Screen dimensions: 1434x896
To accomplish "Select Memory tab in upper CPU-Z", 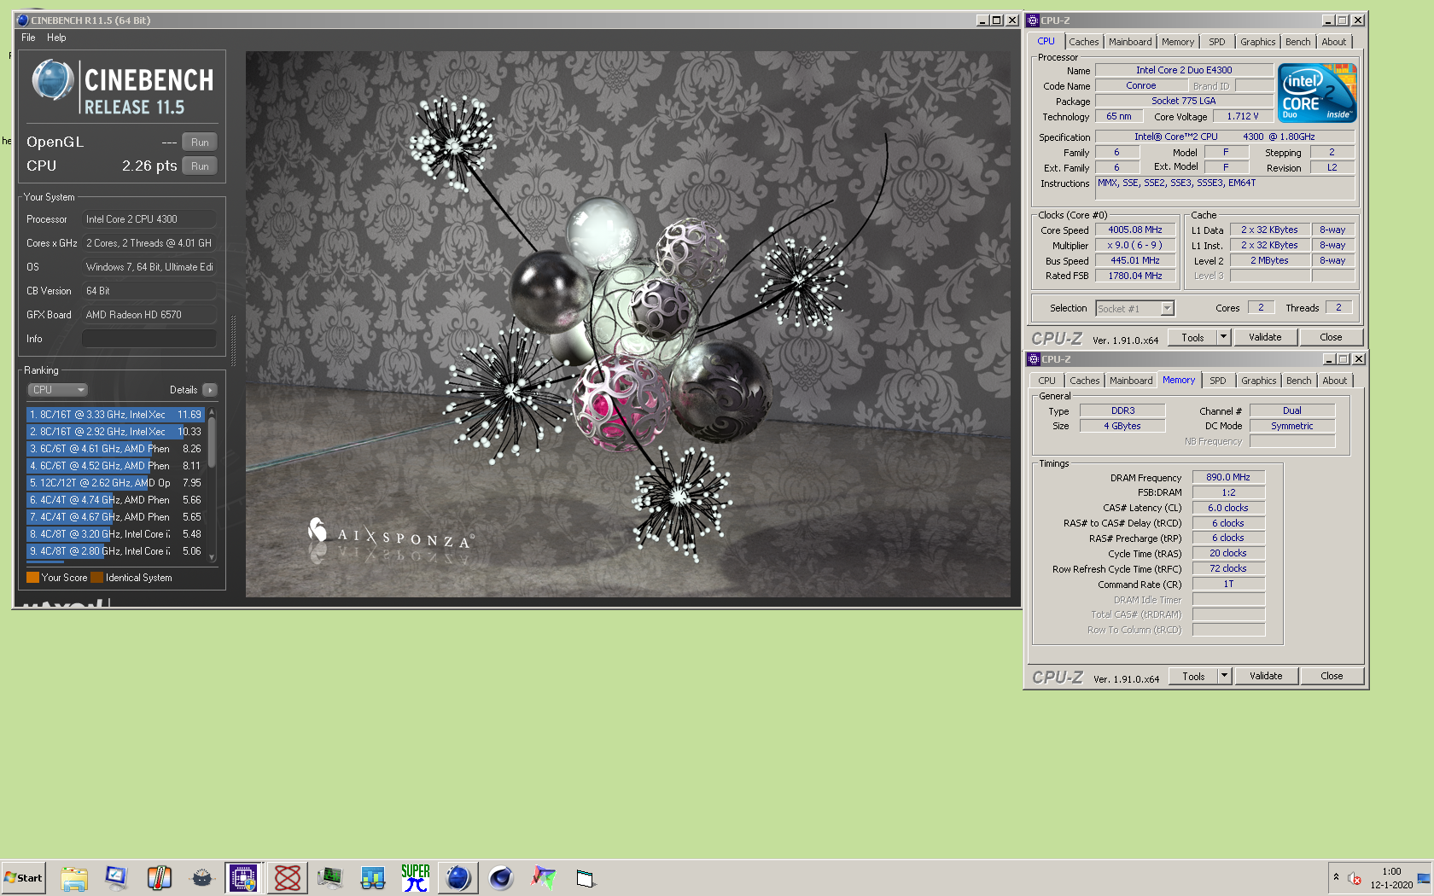I will coord(1178,42).
